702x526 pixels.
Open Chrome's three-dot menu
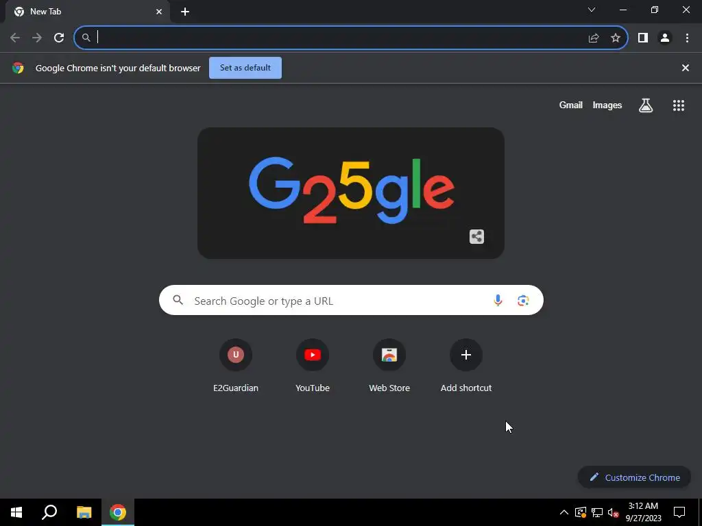(x=687, y=38)
